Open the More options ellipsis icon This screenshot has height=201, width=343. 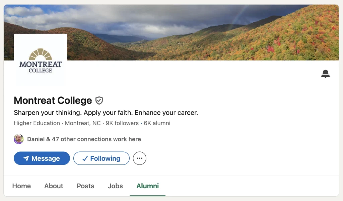click(x=139, y=158)
